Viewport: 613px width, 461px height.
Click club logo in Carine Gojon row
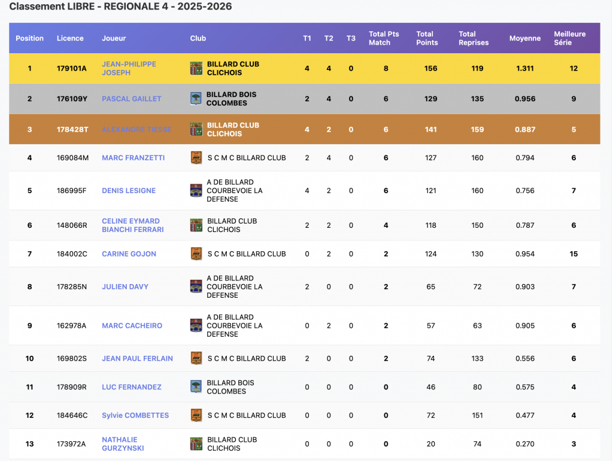pos(196,254)
